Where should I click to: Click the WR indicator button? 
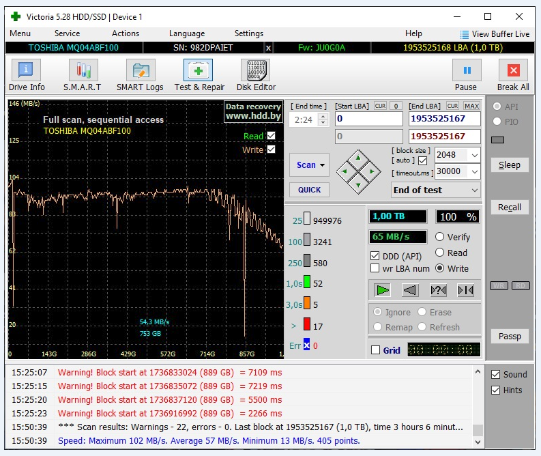point(499,285)
